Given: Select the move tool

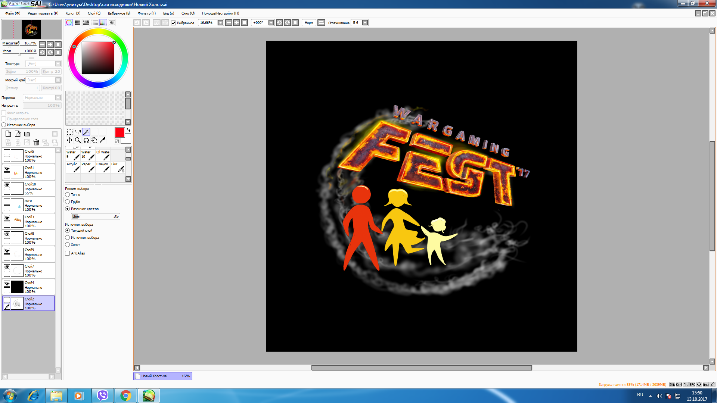Looking at the screenshot, I should 70,140.
